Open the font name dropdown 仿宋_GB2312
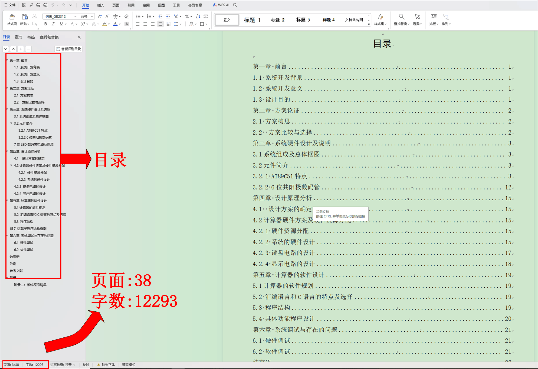 [x=75, y=16]
